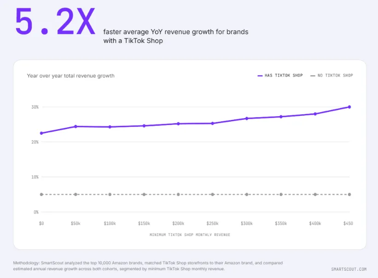
Task: Click the gray dashed-line point at $0
Action: coord(41,195)
